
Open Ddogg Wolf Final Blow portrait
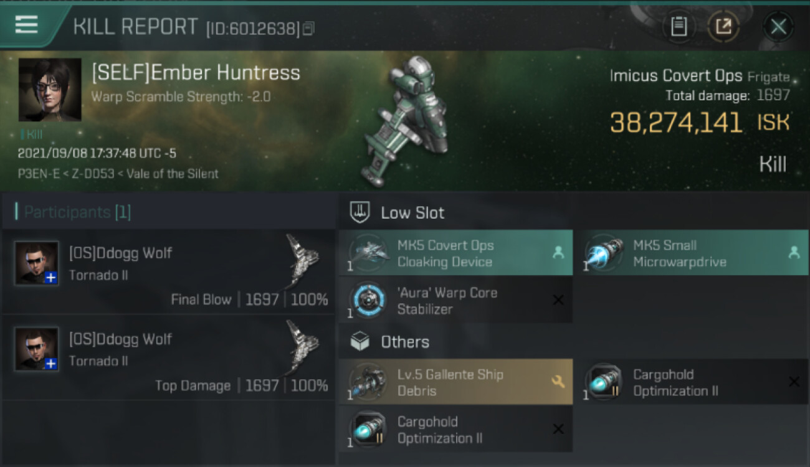tap(37, 263)
